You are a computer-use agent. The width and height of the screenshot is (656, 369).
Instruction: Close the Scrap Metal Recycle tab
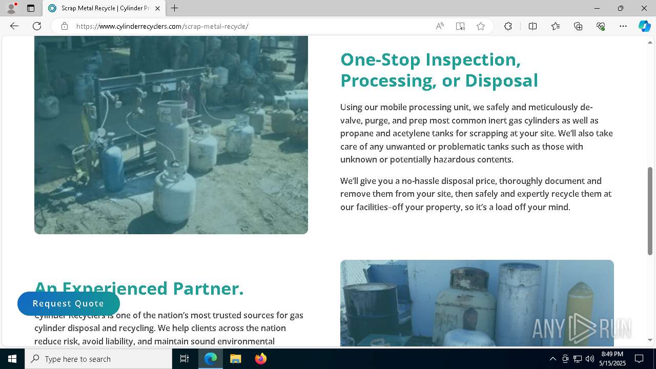coord(157,8)
